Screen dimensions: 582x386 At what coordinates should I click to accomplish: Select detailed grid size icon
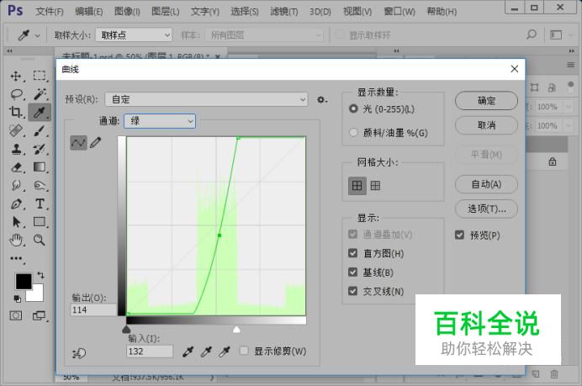click(x=375, y=186)
